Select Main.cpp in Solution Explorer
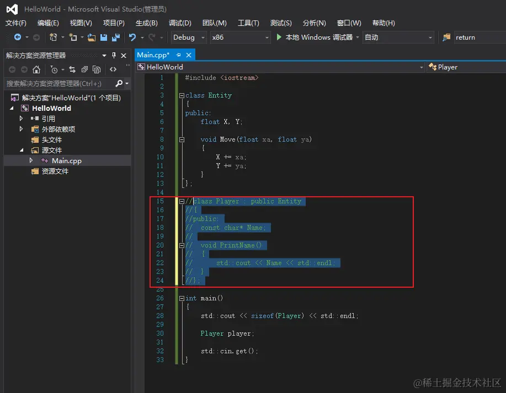The width and height of the screenshot is (506, 393). click(67, 160)
